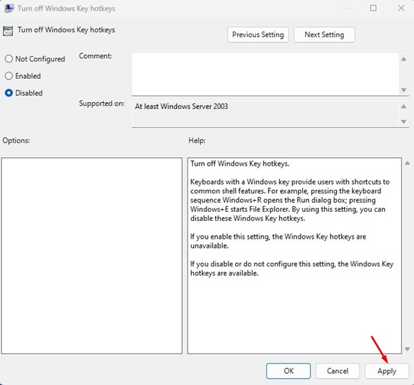Click the 'hotkeys are available.' help text
Viewport: 414px width, 385px height.
[x=224, y=273]
